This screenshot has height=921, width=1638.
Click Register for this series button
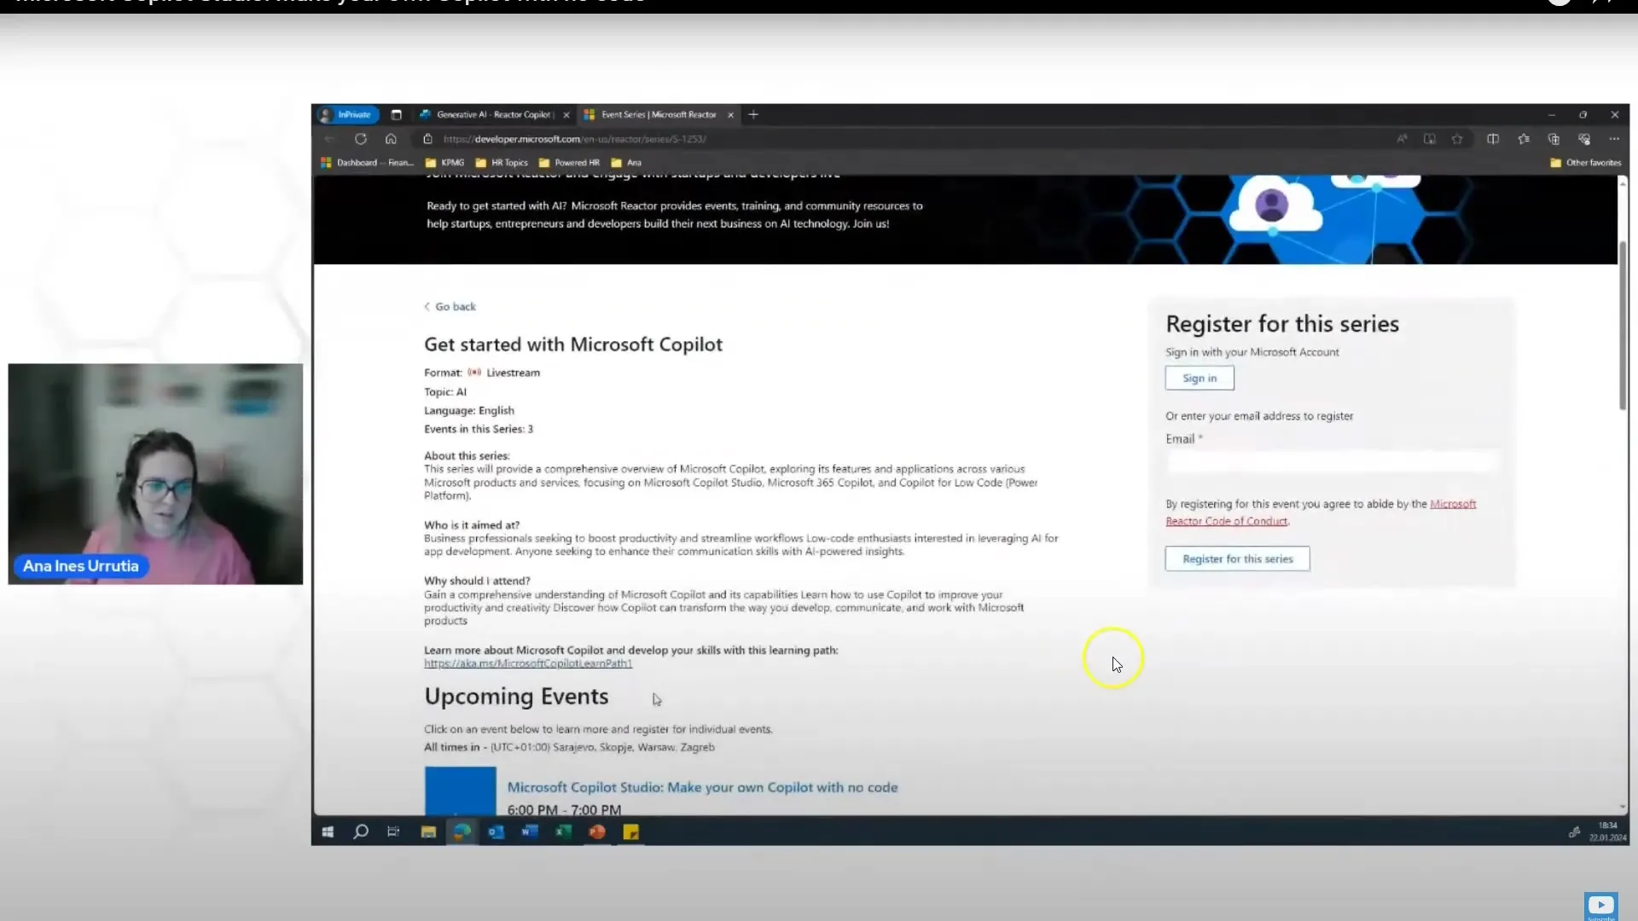point(1238,558)
